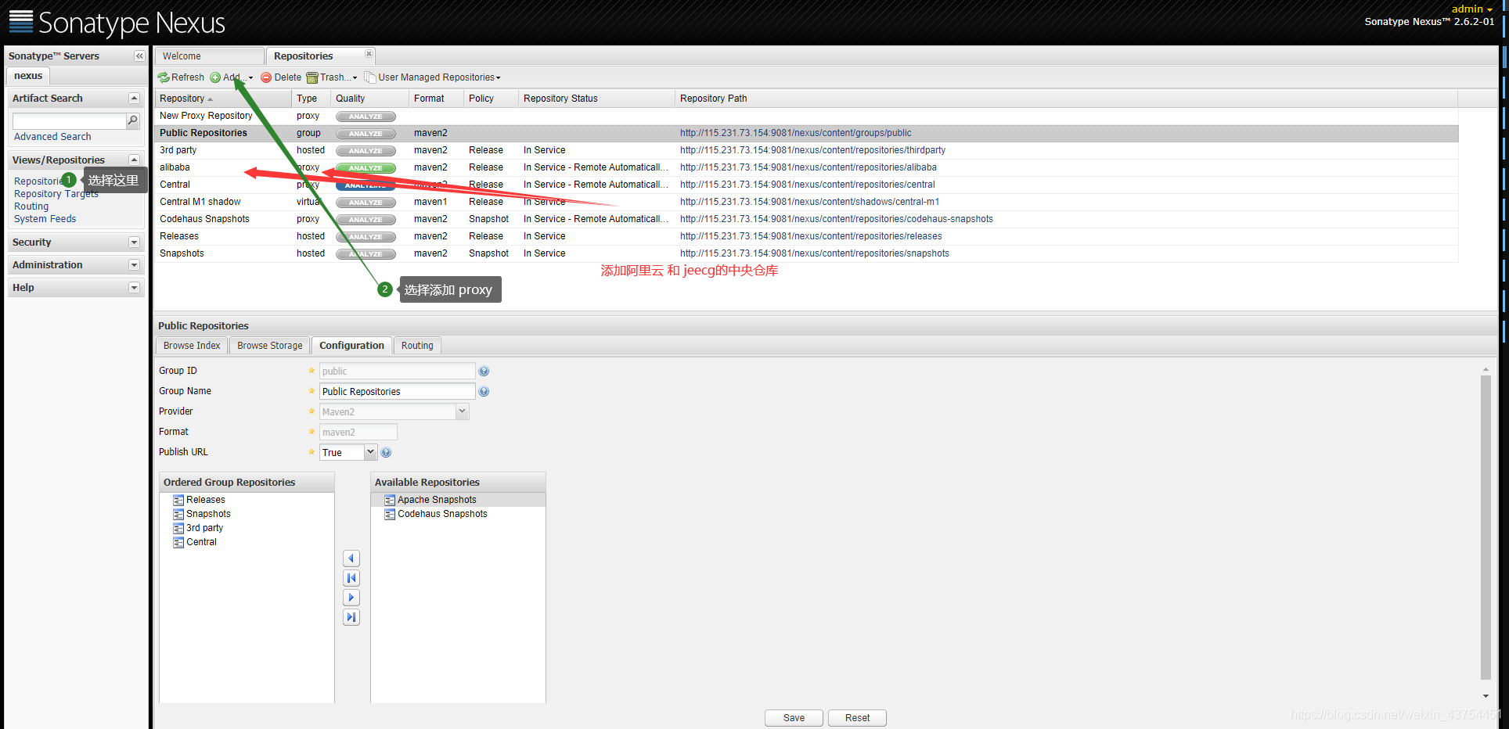Move selected repository left with single arrow

point(351,558)
